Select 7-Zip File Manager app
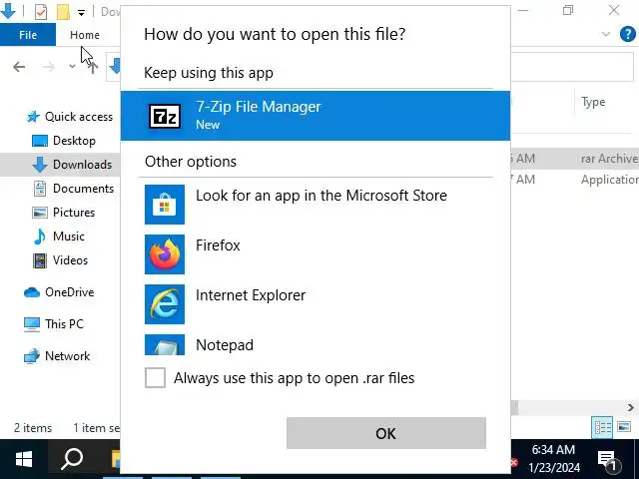The width and height of the screenshot is (639, 479). [x=316, y=116]
